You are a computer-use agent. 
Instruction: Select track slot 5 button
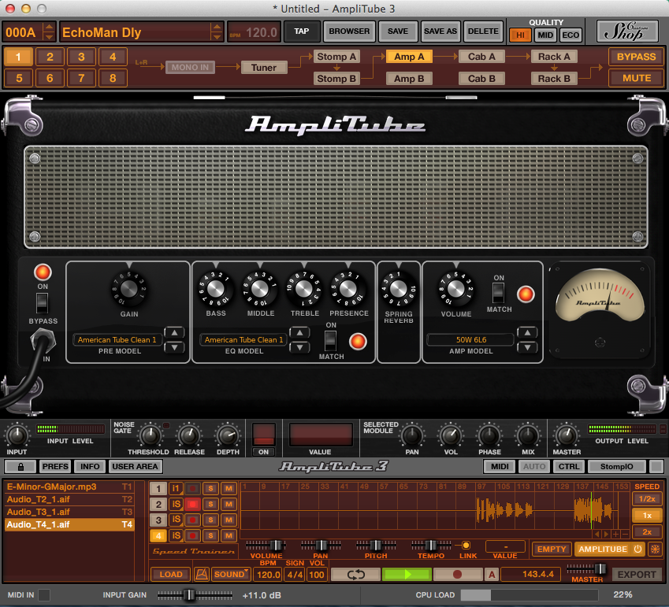(18, 78)
